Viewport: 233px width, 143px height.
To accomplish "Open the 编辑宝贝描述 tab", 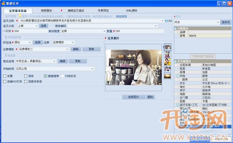I will [x=76, y=10].
